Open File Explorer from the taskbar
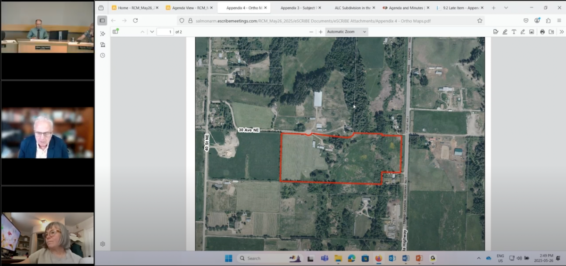Viewport: 566px width, 266px height. click(338, 258)
